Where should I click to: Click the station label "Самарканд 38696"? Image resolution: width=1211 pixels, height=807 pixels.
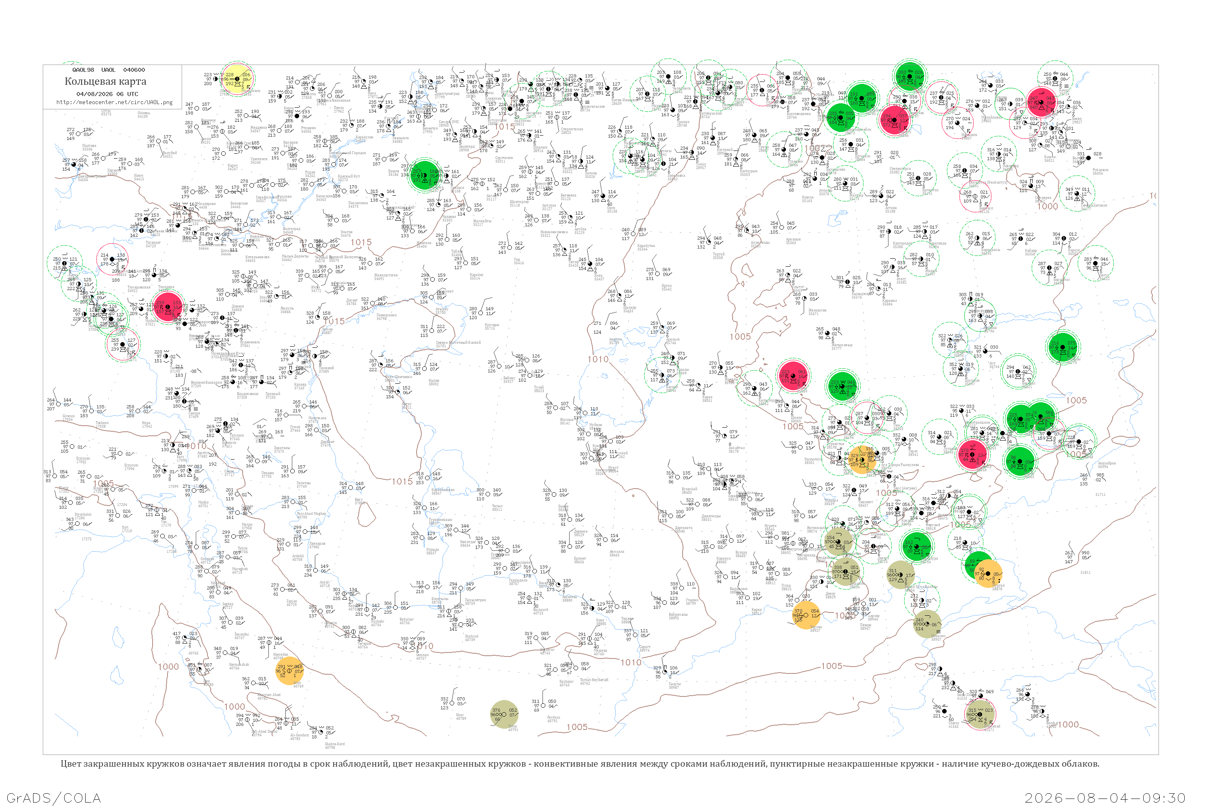coord(806,557)
